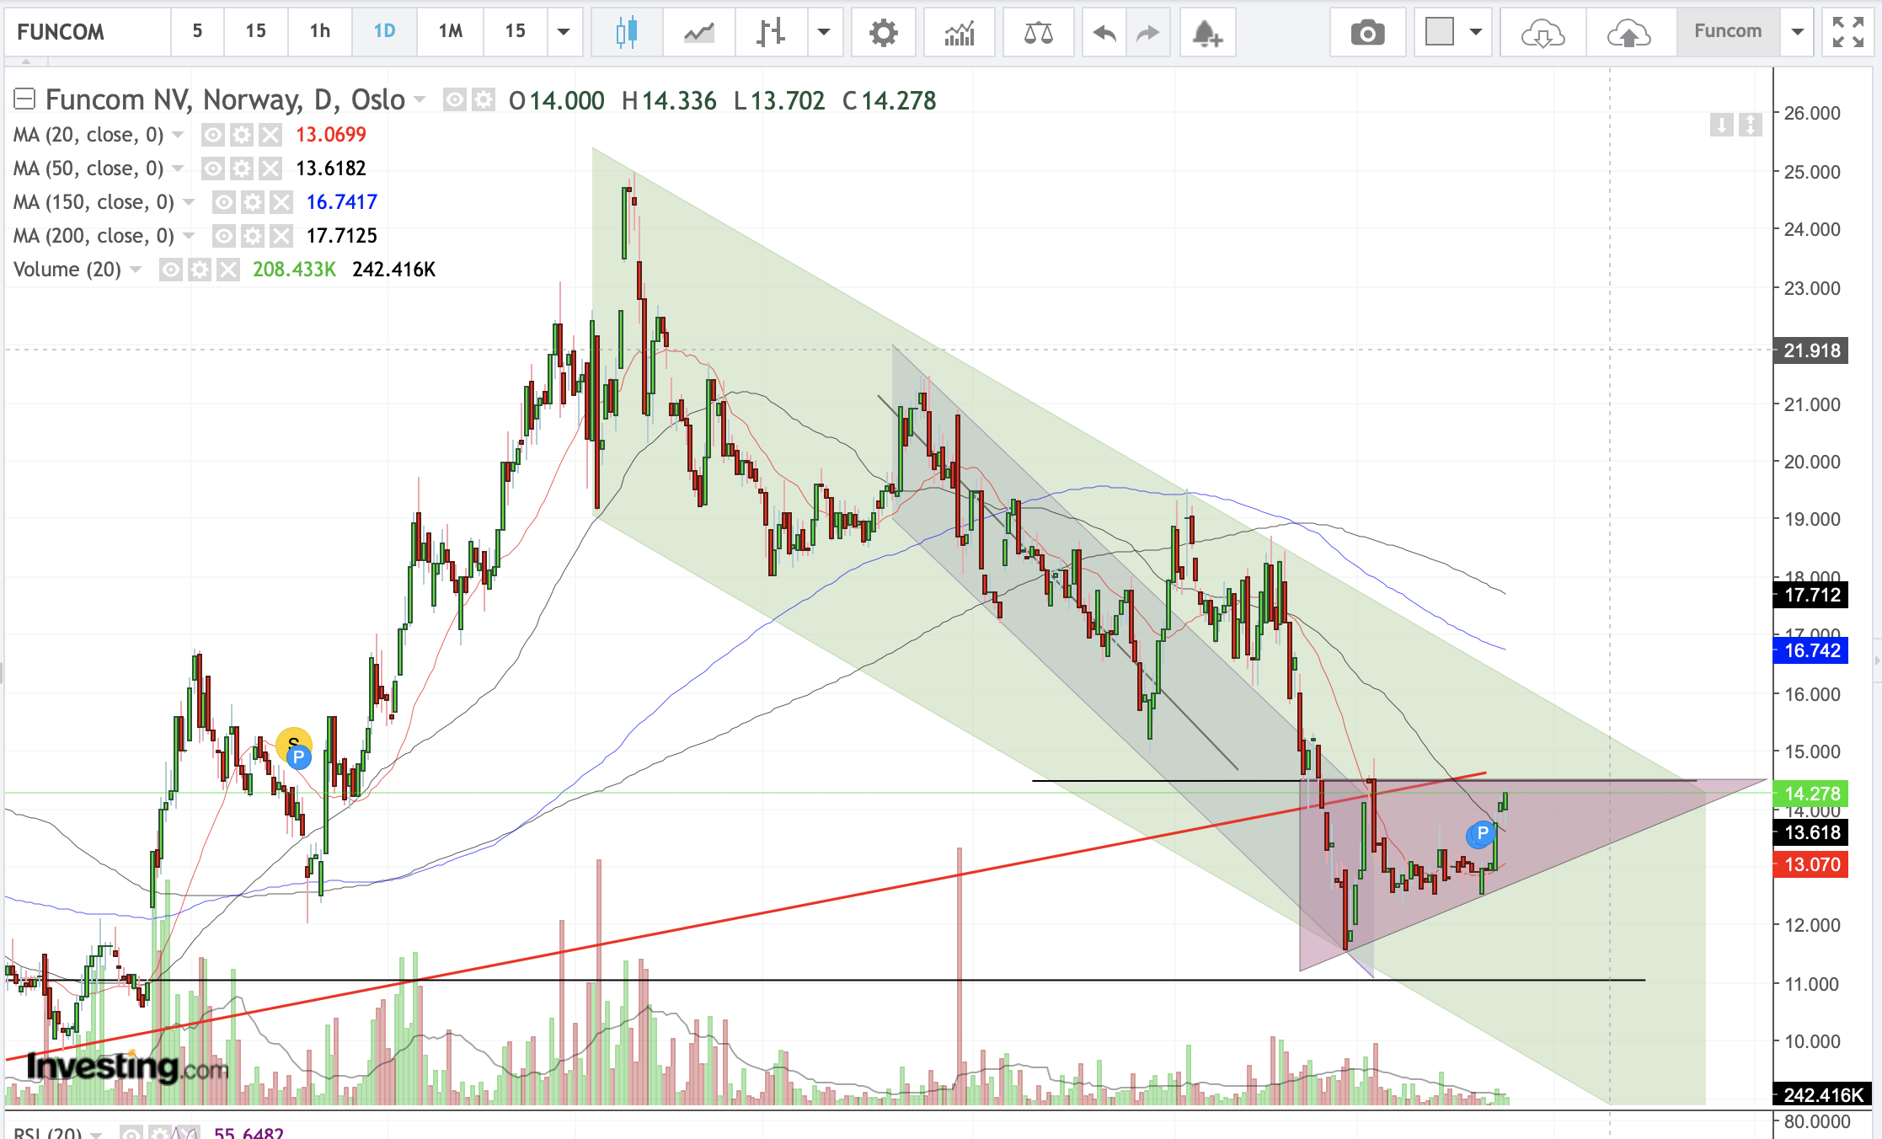Open the Funcom saved layouts dropdown arrow
This screenshot has height=1139, width=1882.
click(x=1798, y=33)
